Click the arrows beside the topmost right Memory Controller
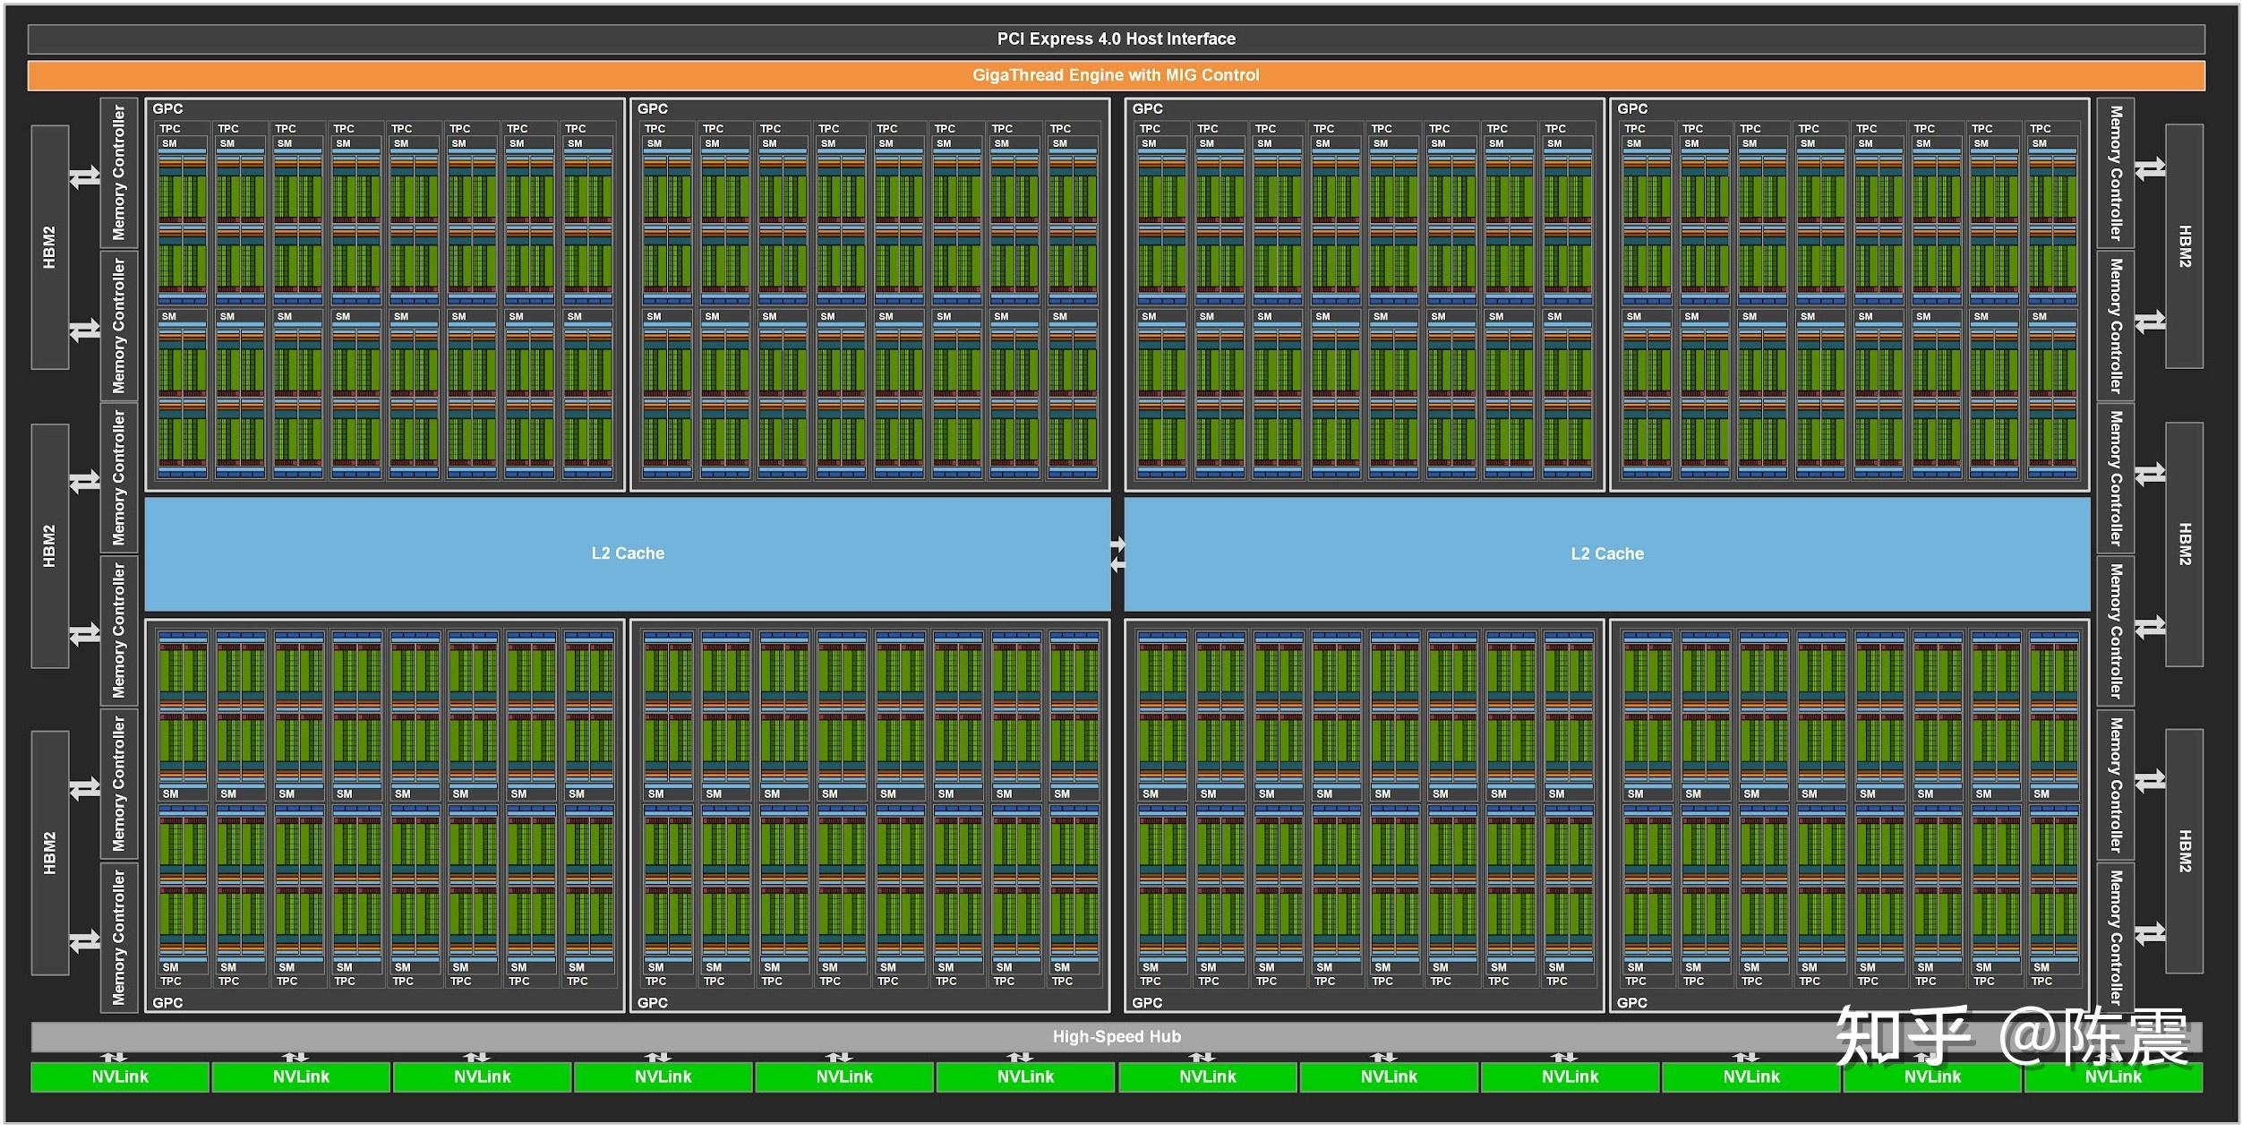 point(2150,168)
